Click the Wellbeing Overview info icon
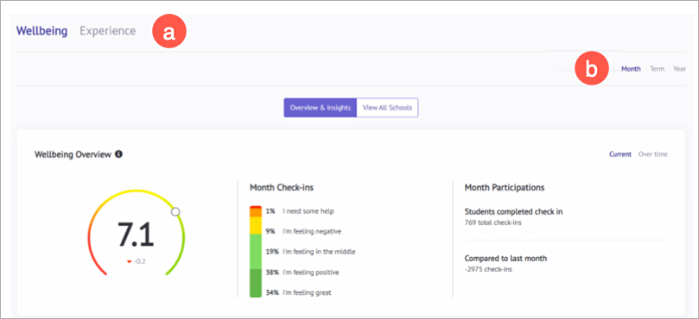Image resolution: width=699 pixels, height=319 pixels. pyautogui.click(x=118, y=154)
